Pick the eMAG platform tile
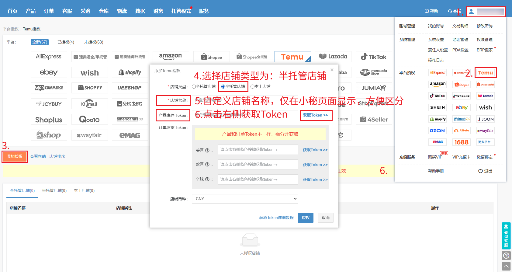This screenshot has height=272, width=512. pyautogui.click(x=130, y=135)
